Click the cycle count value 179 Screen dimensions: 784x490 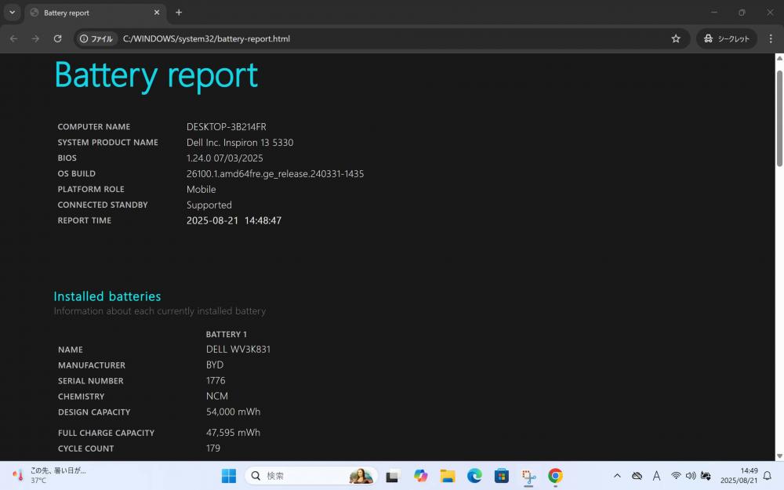(x=213, y=448)
